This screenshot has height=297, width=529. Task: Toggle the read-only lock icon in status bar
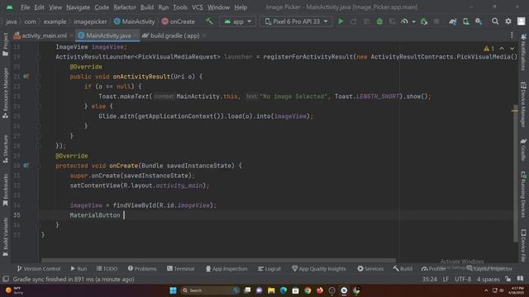508,279
